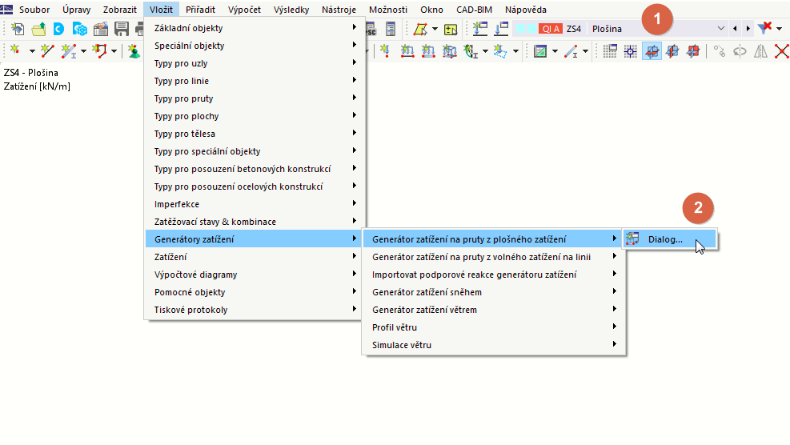The height and width of the screenshot is (445, 790).
Task: Expand the new node dropdown arrow
Action: [x=32, y=51]
